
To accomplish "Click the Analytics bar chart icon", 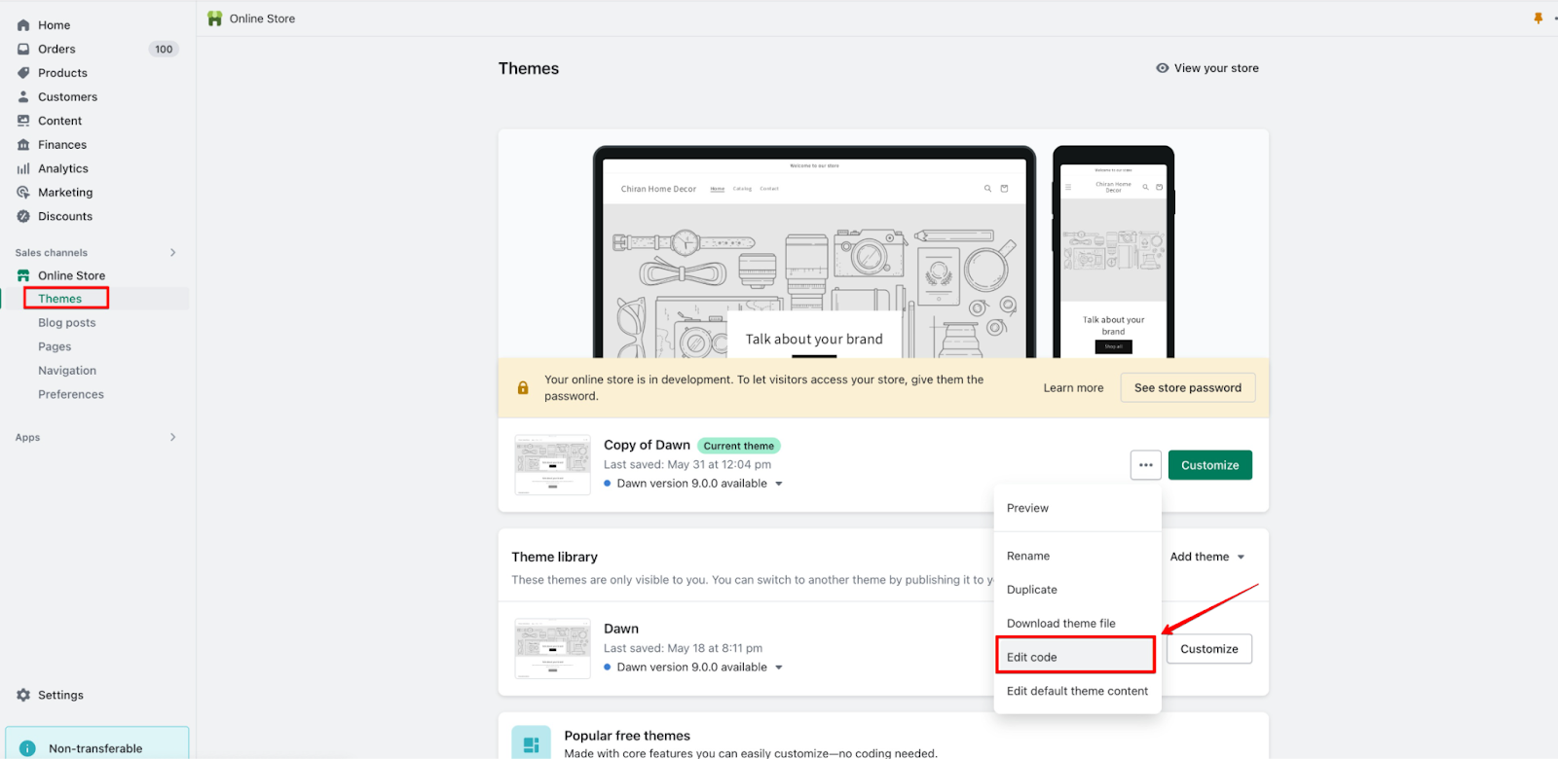I will click(23, 168).
